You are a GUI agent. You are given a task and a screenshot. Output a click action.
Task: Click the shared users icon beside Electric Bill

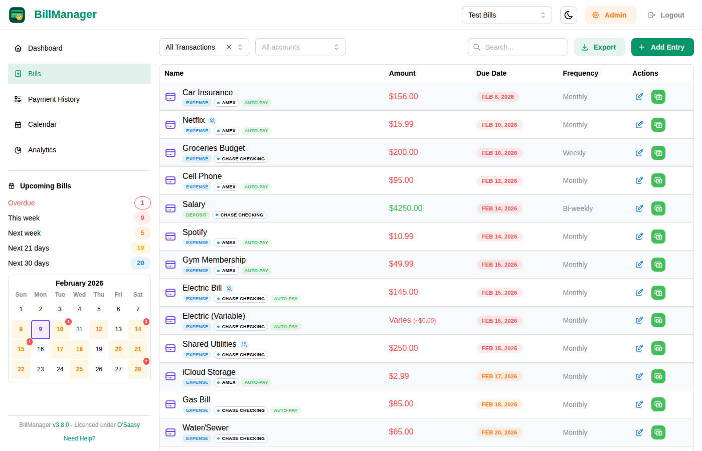(x=229, y=289)
